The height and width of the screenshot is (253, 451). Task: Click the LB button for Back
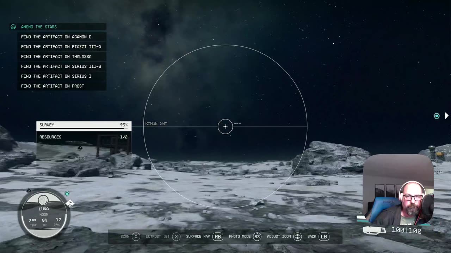click(324, 236)
